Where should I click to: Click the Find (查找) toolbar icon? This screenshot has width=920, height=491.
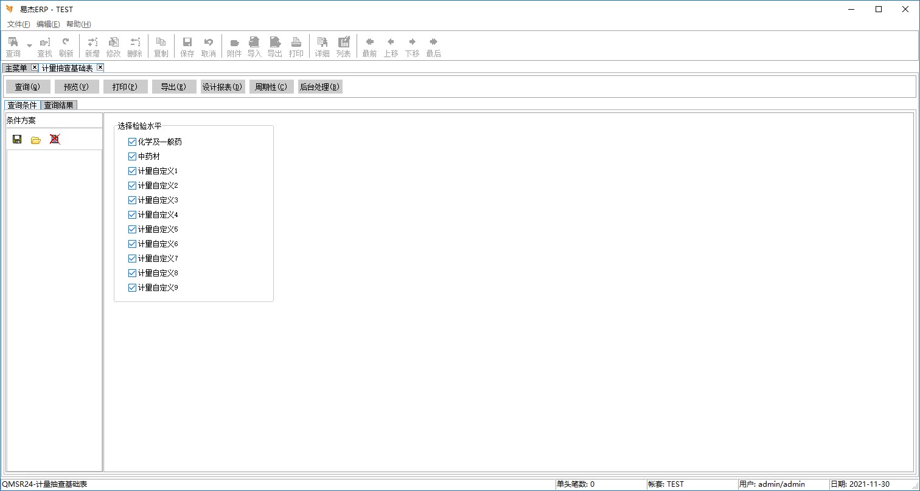point(44,46)
